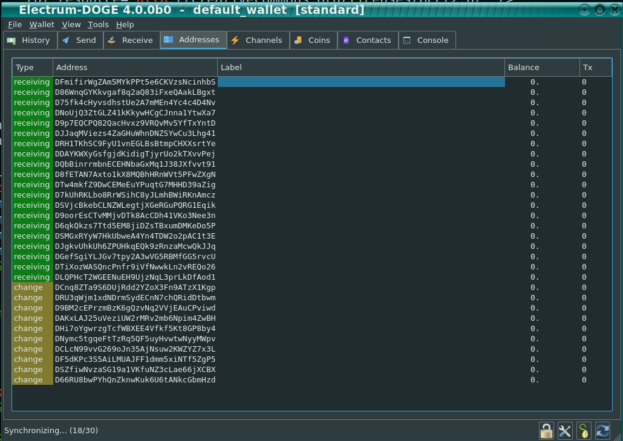This screenshot has width=623, height=441.
Task: Open the Coins tab
Action: click(x=313, y=40)
